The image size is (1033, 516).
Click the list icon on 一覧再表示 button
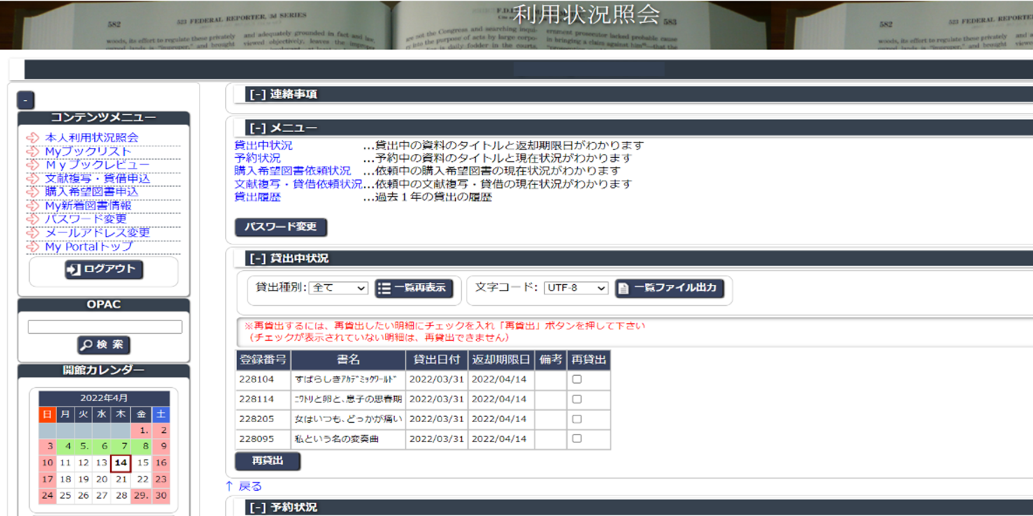point(384,288)
